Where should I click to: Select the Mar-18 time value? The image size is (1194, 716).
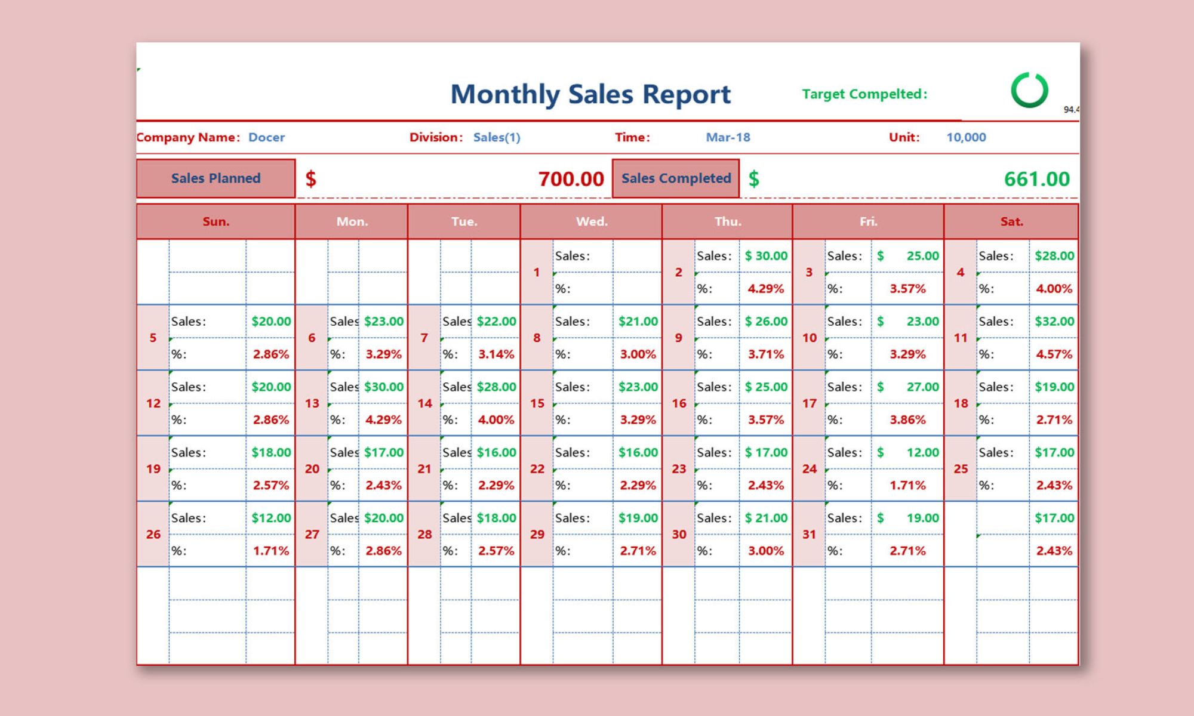pyautogui.click(x=728, y=137)
